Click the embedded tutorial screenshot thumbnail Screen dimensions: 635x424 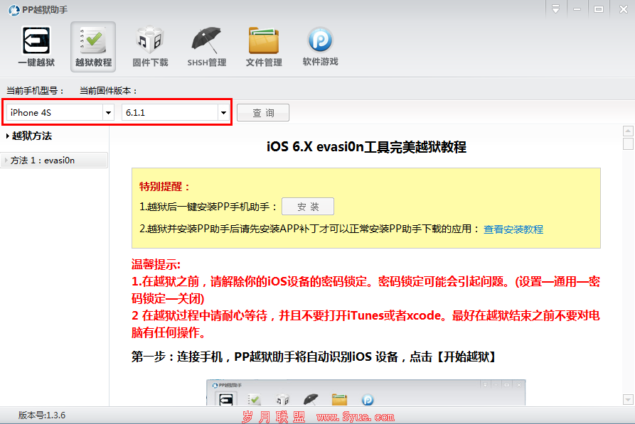[365, 393]
